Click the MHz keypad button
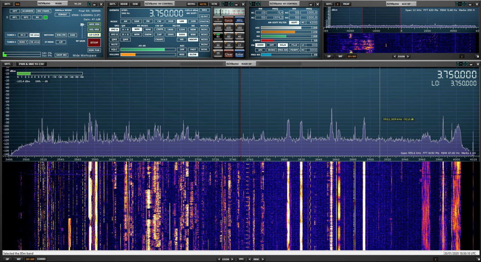Image resolution: width=481 pixels, height=262 pixels. [x=239, y=20]
